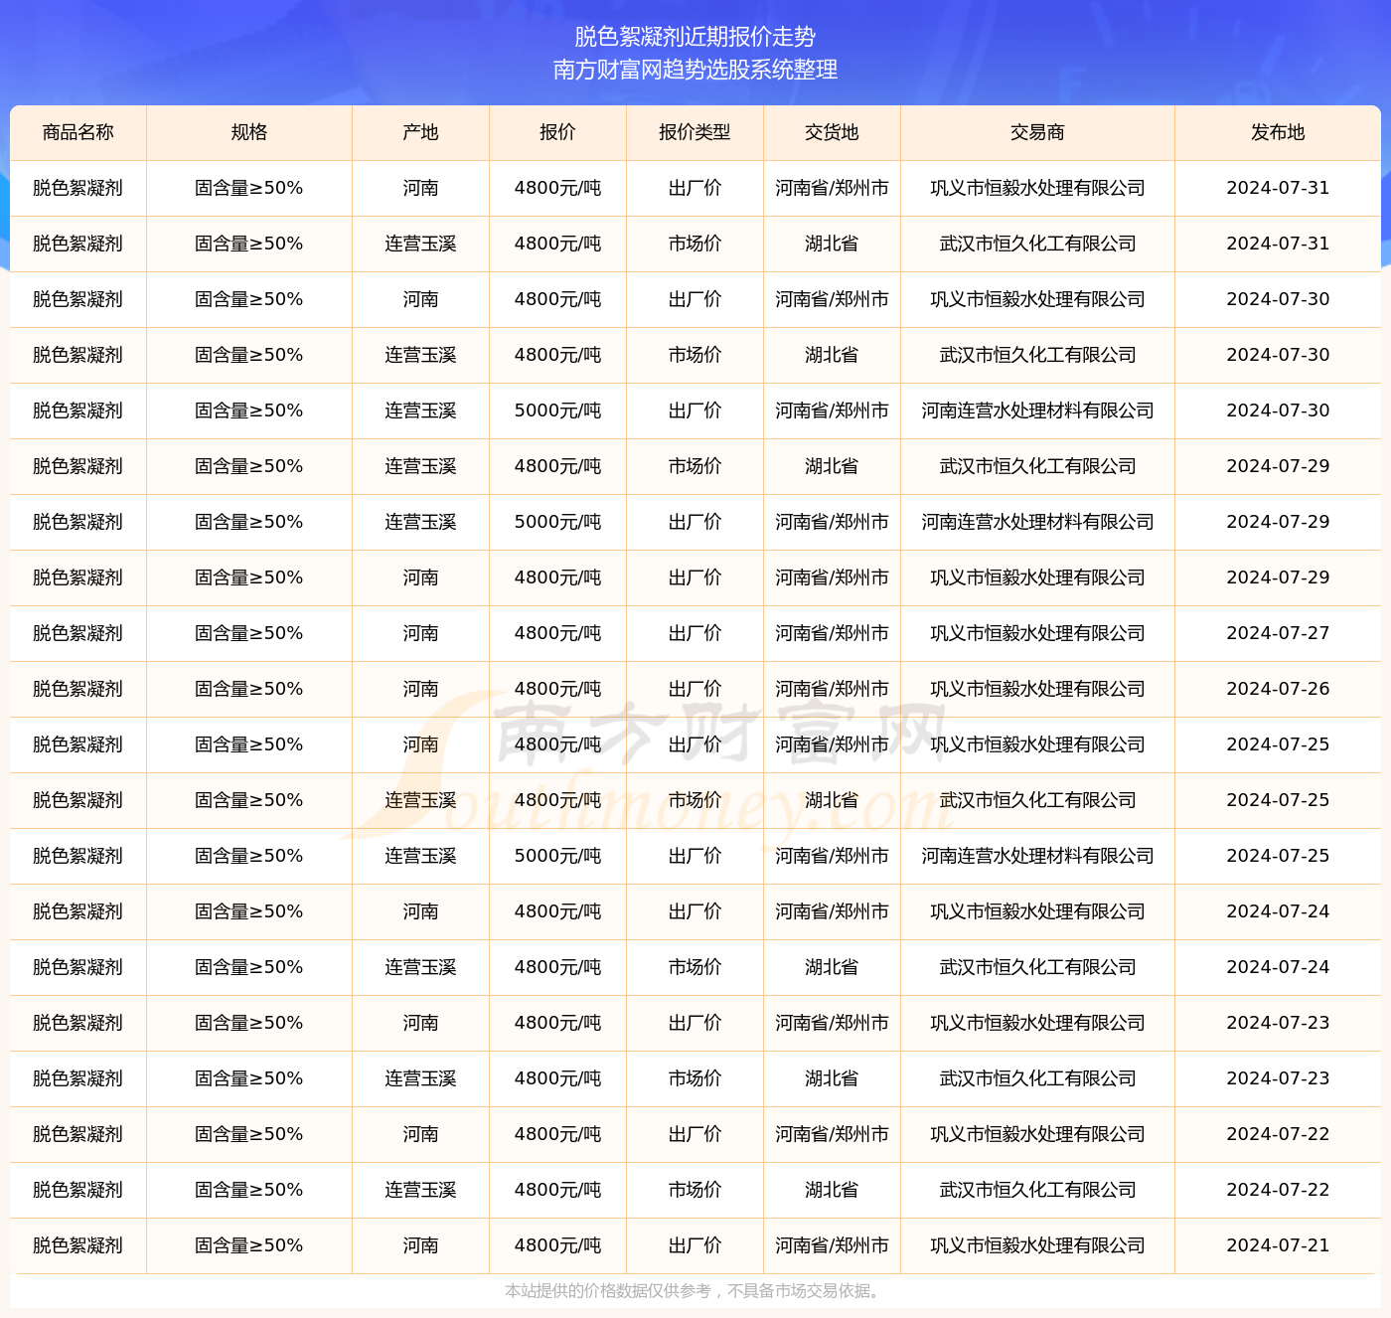Click 巩义市恒毅水处理有限公司 in the 2024-07-23 row
The width and height of the screenshot is (1391, 1318).
point(1037,1023)
